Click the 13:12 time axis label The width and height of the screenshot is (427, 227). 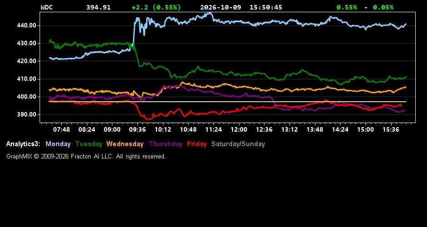pyautogui.click(x=290, y=129)
